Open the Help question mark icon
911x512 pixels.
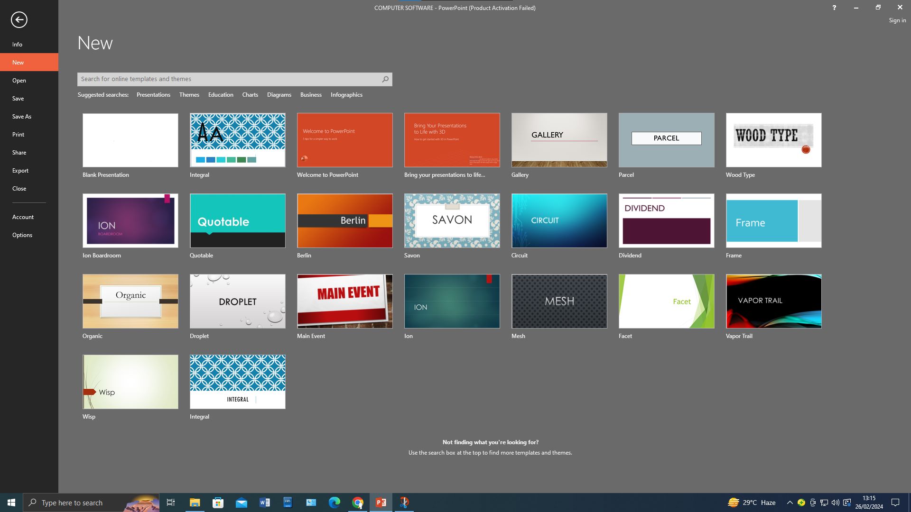[834, 8]
